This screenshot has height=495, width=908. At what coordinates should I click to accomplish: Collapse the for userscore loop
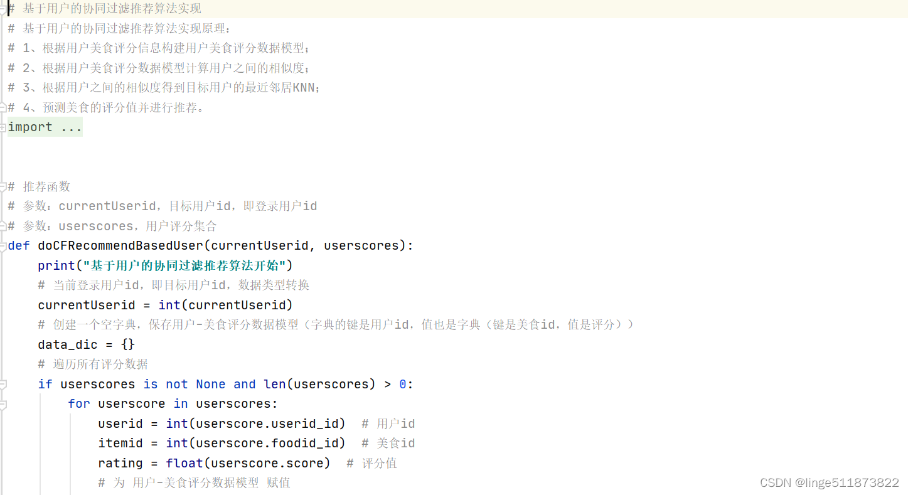point(3,404)
